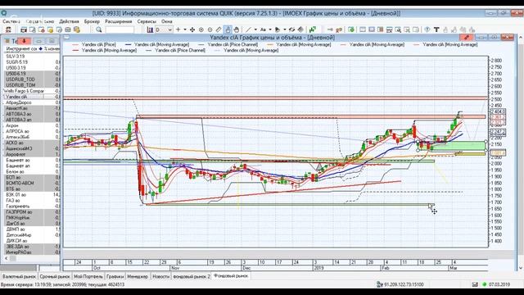
Task: Expand the trend line tool dropdown arrow
Action: coord(255,29)
